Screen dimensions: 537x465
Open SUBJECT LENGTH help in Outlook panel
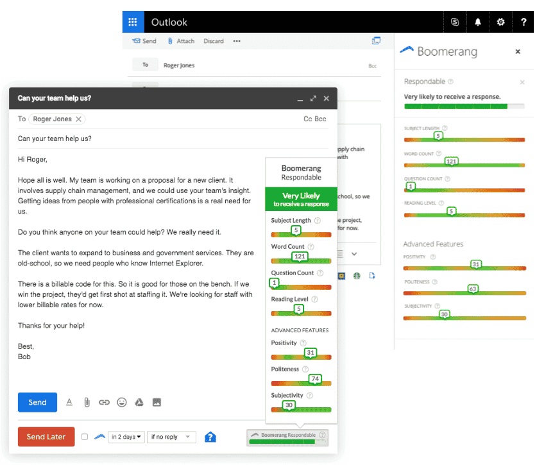445,128
